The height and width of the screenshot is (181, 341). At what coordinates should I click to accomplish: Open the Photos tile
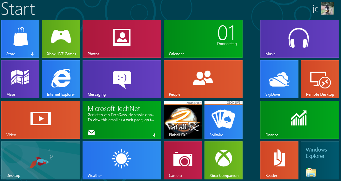pos(122,39)
